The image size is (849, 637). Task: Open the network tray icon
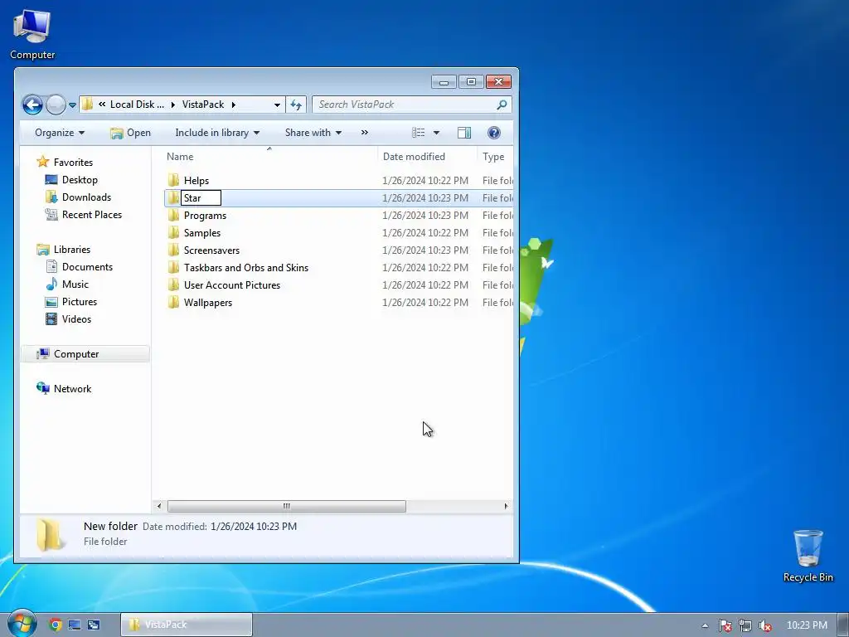(x=745, y=625)
